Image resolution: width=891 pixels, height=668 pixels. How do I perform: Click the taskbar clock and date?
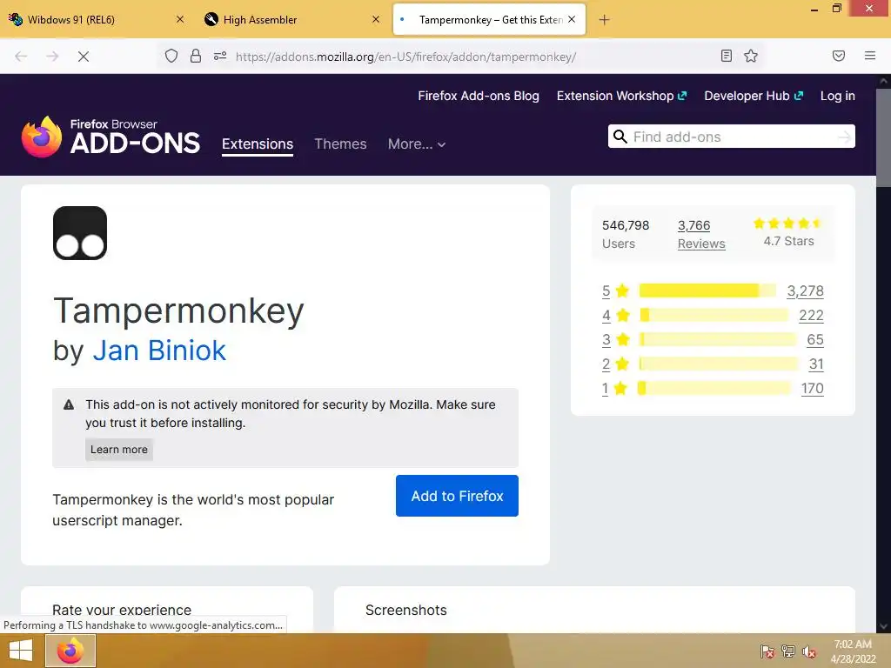coord(853,651)
